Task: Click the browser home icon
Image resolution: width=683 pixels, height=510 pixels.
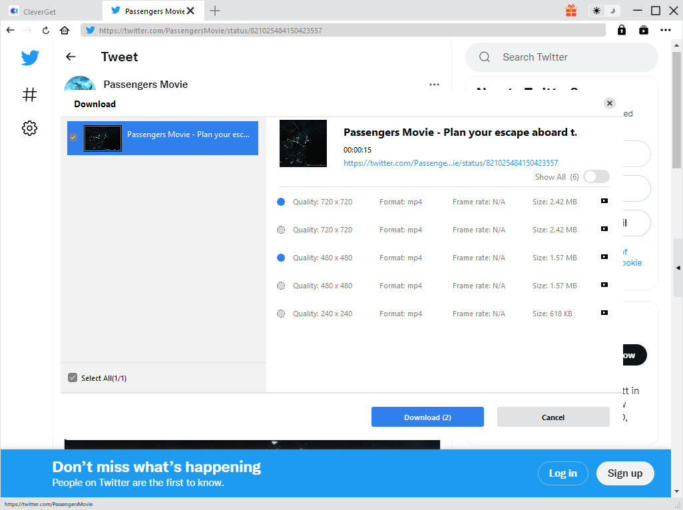Action: [x=65, y=30]
